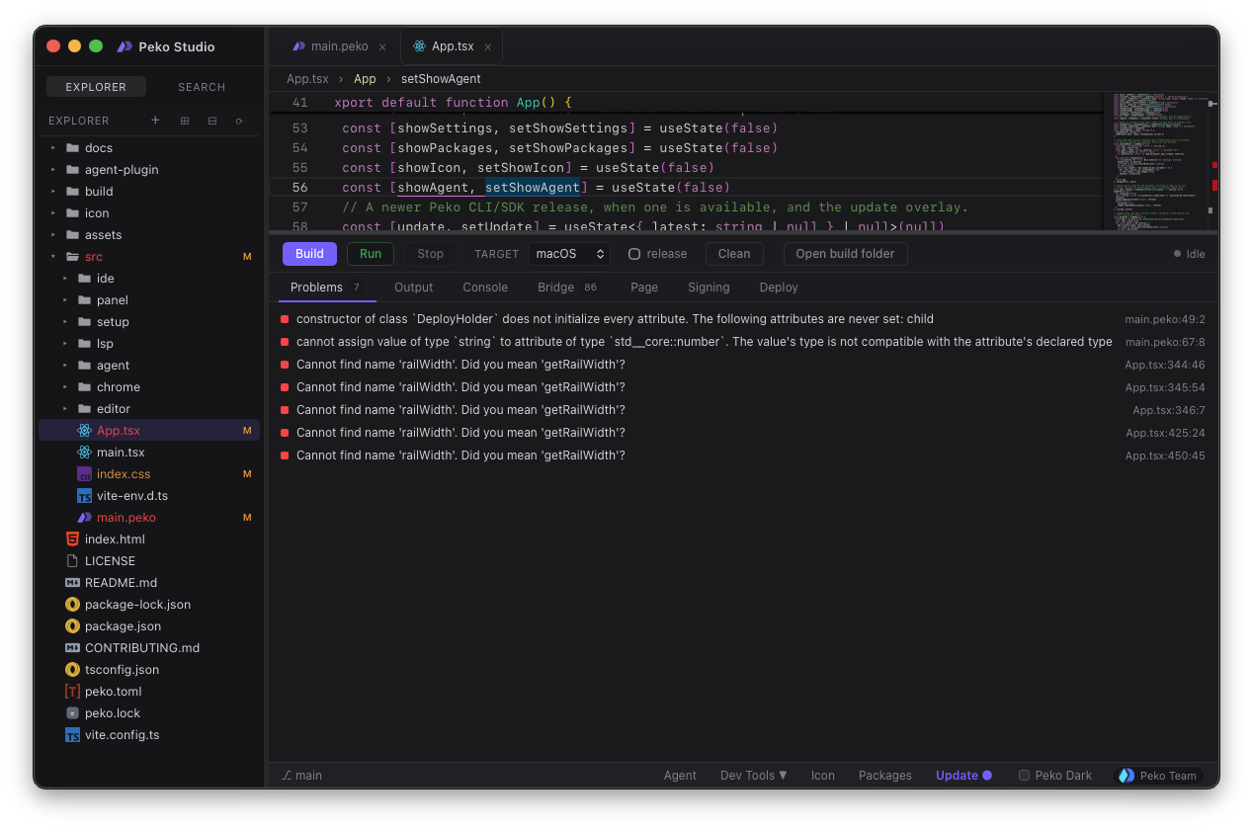Open the problem at App.tsx:344:46
The height and width of the screenshot is (830, 1253).
coord(744,365)
